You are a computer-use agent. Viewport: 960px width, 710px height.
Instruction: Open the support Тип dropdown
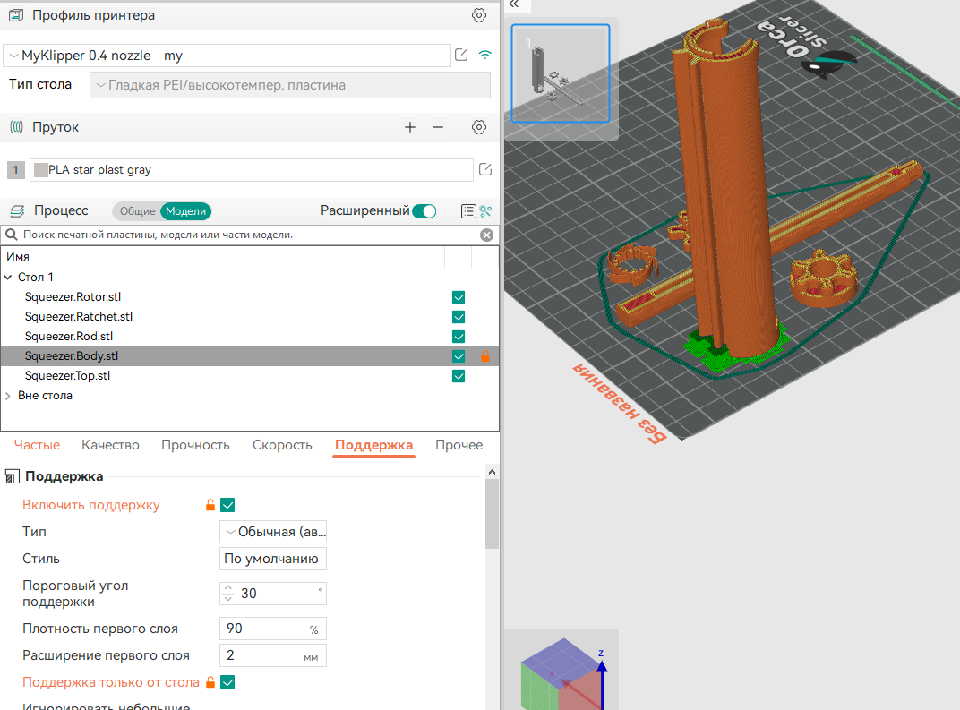(x=273, y=532)
